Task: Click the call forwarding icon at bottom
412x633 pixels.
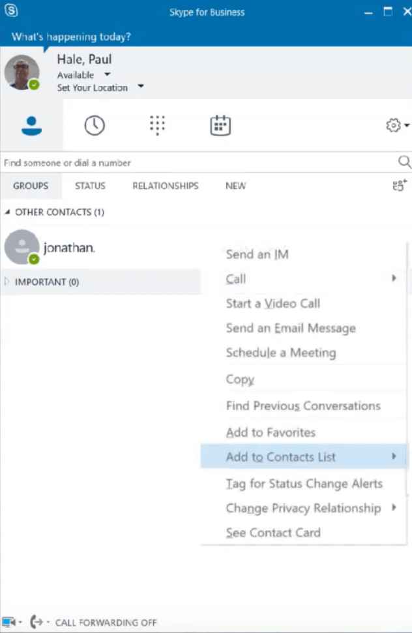Action: coord(37,622)
